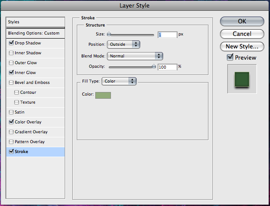The width and height of the screenshot is (270, 206).
Task: Select the Stroke label in styles list
Action: [x=22, y=152]
